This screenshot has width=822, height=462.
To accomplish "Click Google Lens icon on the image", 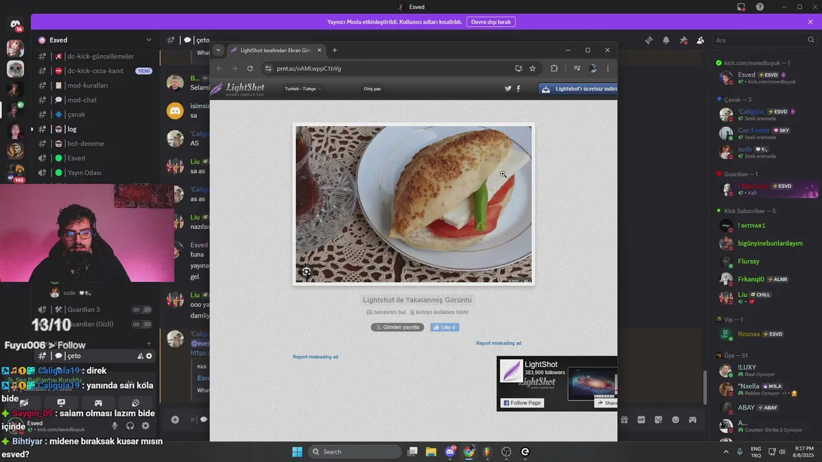I will tap(306, 272).
